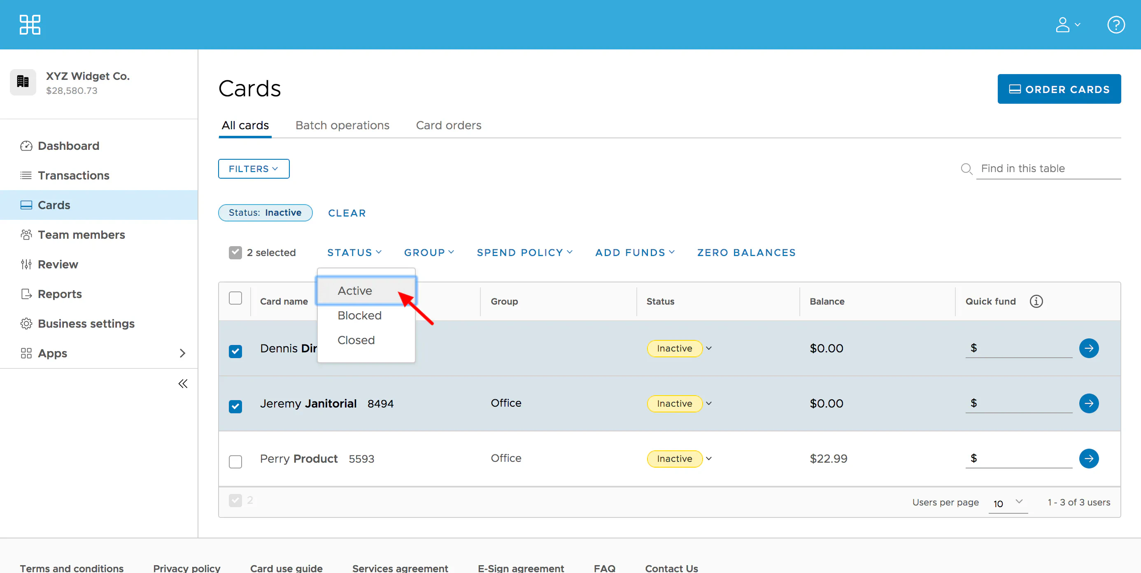The width and height of the screenshot is (1141, 573).
Task: Click CLEAR to remove filters
Action: (347, 213)
